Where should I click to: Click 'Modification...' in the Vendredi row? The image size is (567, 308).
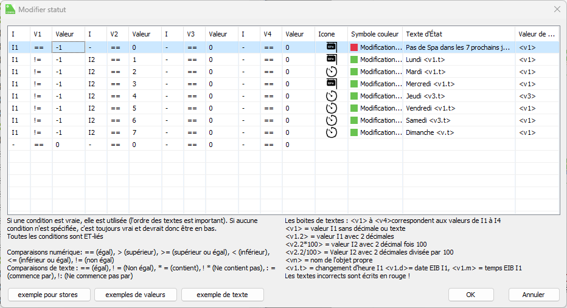coord(381,108)
